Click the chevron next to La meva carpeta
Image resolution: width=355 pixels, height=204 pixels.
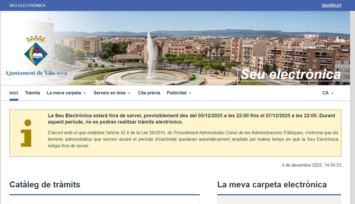tap(85, 93)
